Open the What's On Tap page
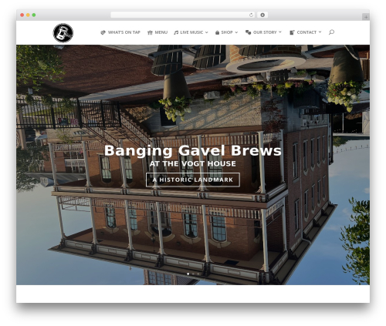The image size is (386, 326). [124, 32]
